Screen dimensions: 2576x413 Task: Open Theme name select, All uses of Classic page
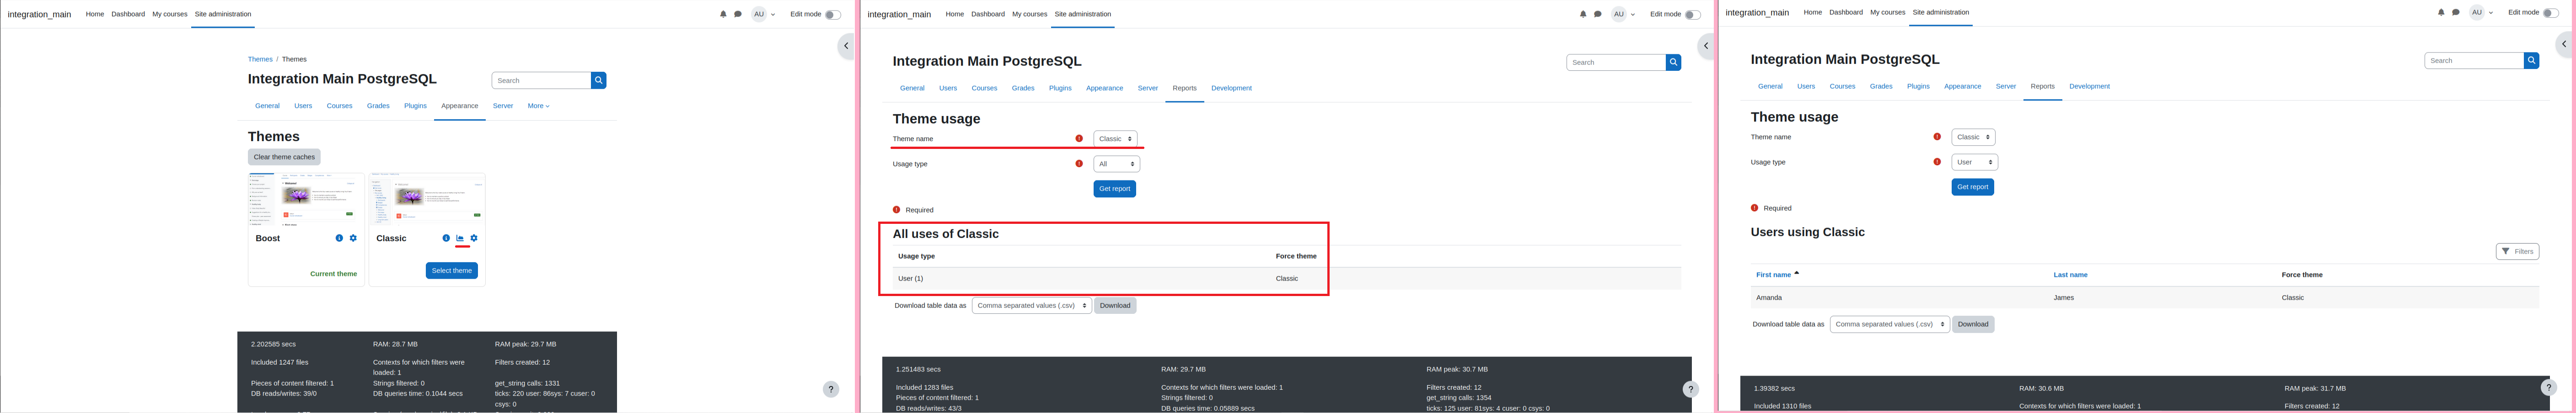pos(1115,139)
